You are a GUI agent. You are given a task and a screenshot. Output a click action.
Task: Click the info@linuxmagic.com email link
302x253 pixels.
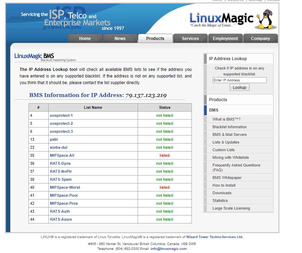tap(169, 249)
